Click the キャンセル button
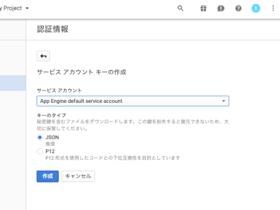This screenshot has height=210, width=280. (78, 176)
